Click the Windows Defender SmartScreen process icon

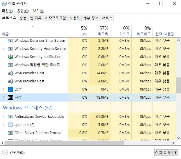[10, 41]
